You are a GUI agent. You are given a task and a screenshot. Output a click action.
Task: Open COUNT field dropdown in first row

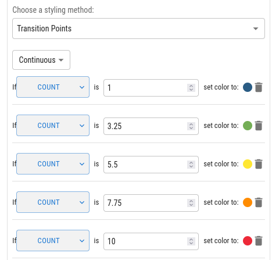pos(53,87)
